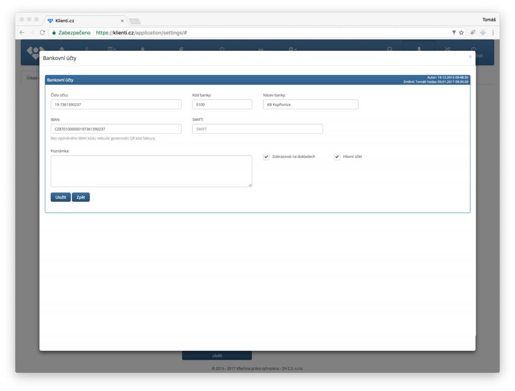The width and height of the screenshot is (515, 391).
Task: Open the Chrome three-dot menu
Action: pyautogui.click(x=492, y=32)
